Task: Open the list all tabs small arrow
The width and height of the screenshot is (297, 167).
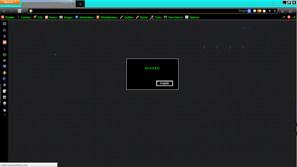Action: [273, 3]
